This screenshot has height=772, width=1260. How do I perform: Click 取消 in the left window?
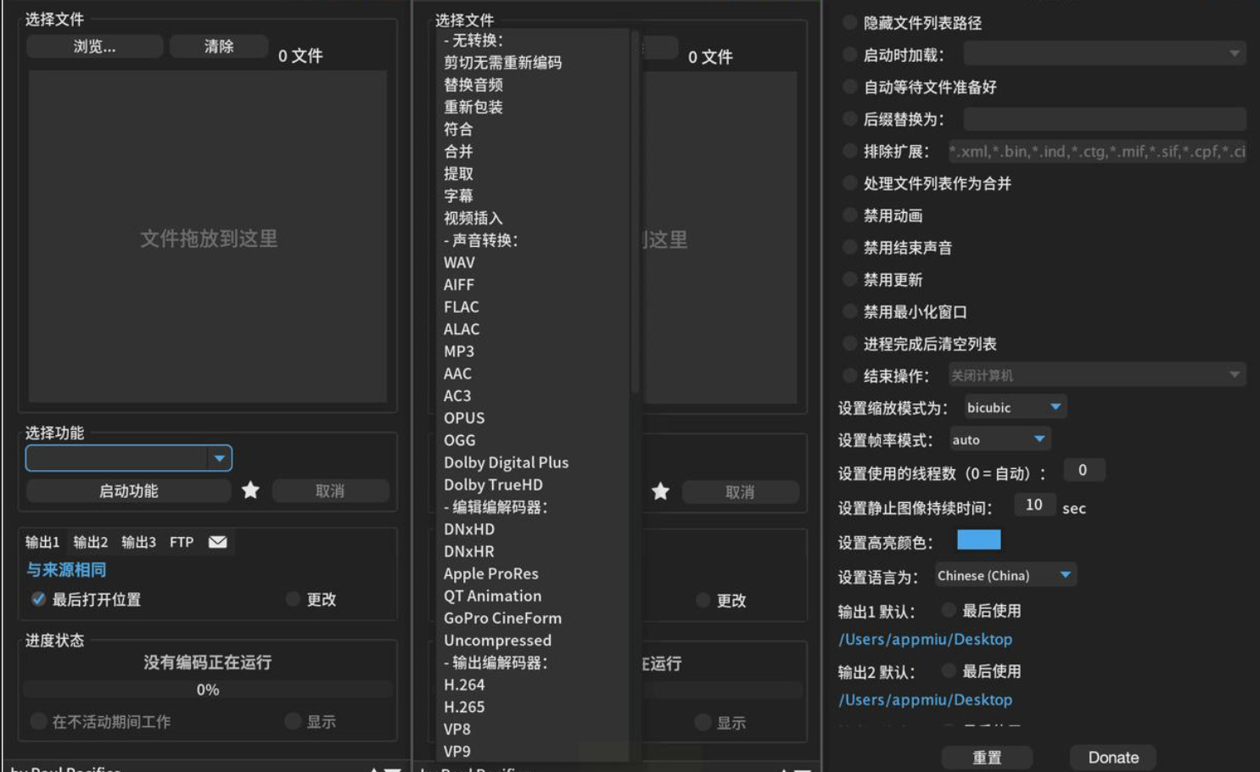coord(330,490)
